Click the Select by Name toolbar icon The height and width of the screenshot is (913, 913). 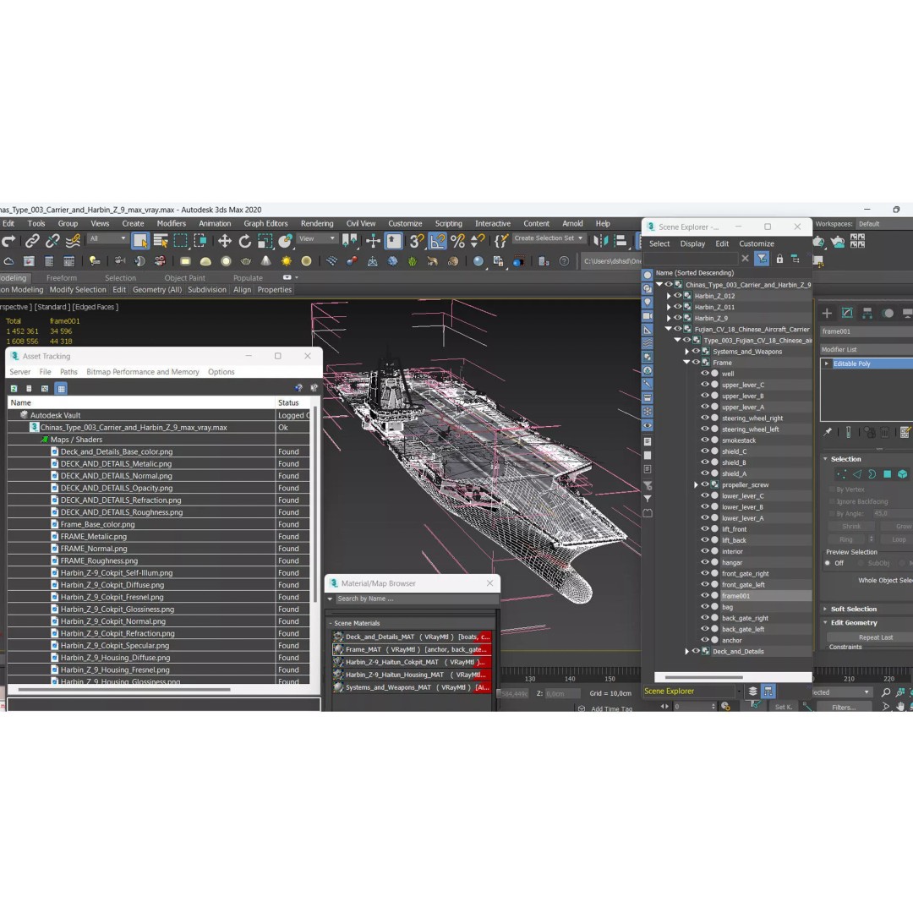[161, 240]
